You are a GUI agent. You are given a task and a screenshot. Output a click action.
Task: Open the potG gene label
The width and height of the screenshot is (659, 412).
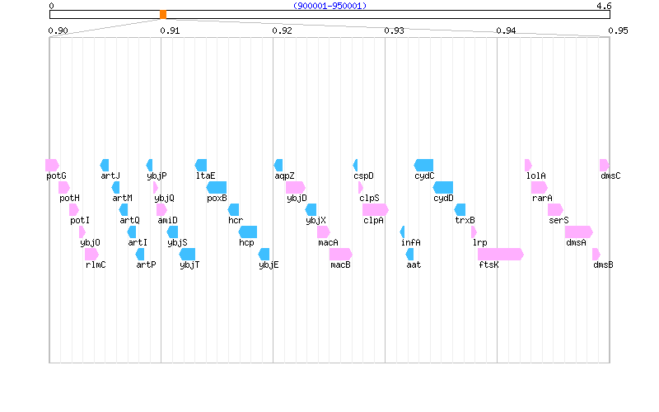[56, 176]
